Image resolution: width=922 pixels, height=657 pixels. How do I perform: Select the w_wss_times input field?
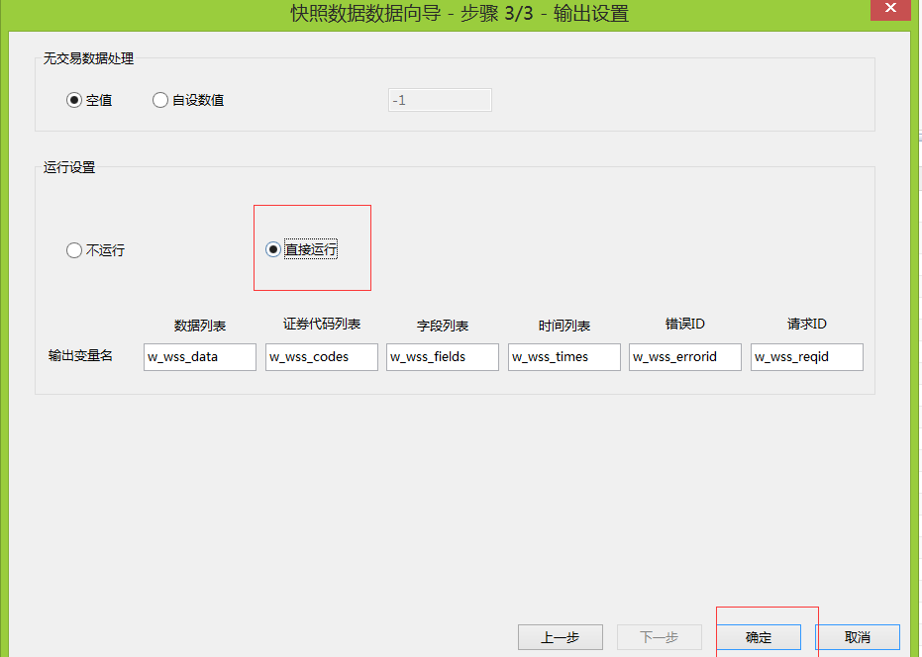(563, 357)
